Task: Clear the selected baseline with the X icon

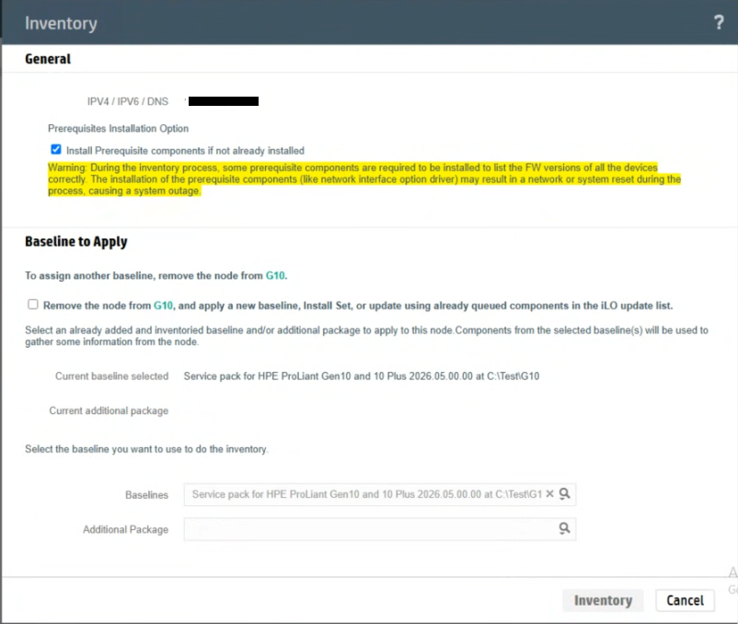Action: pos(549,494)
